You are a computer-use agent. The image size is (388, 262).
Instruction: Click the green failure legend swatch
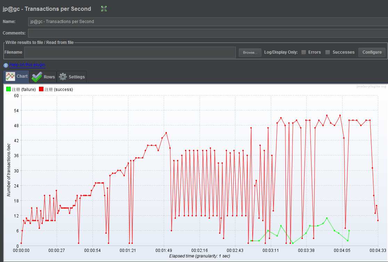[x=8, y=89]
